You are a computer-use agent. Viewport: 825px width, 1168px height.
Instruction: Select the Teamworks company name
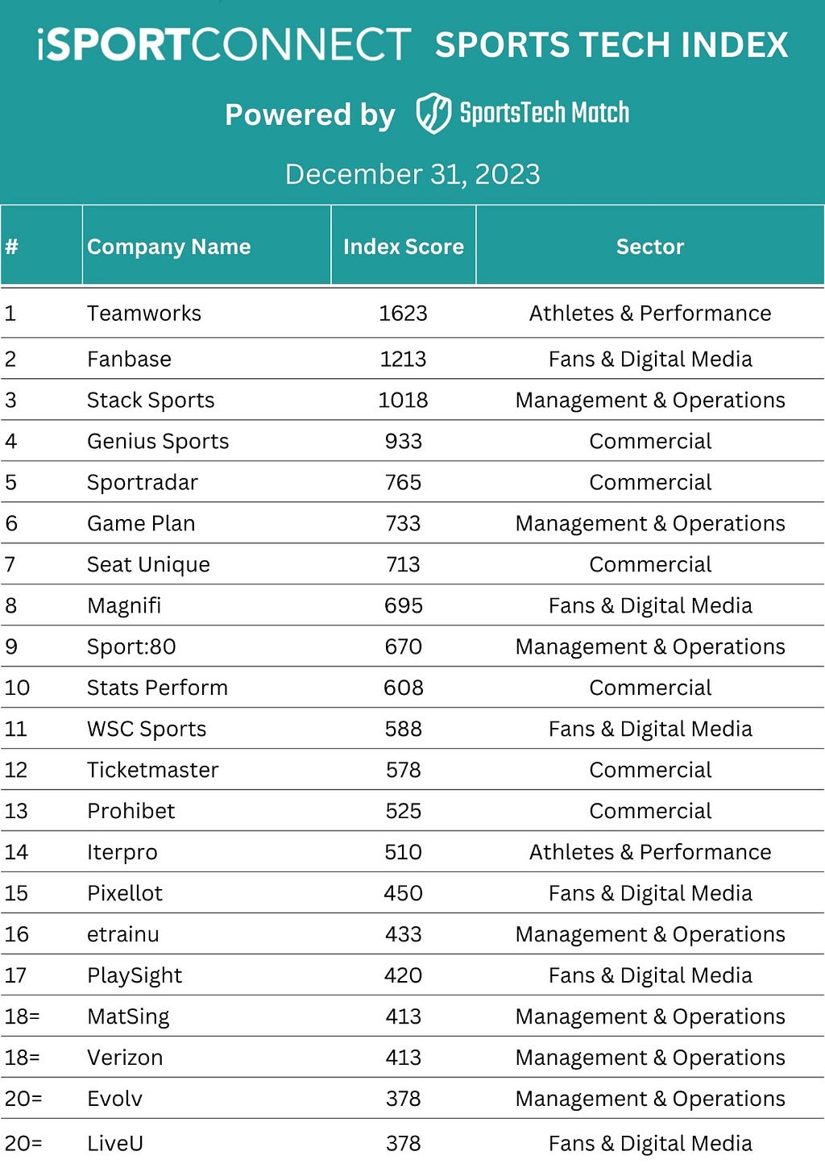144,314
